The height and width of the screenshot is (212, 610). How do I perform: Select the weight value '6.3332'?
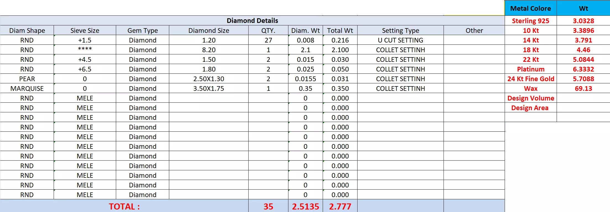pos(583,69)
